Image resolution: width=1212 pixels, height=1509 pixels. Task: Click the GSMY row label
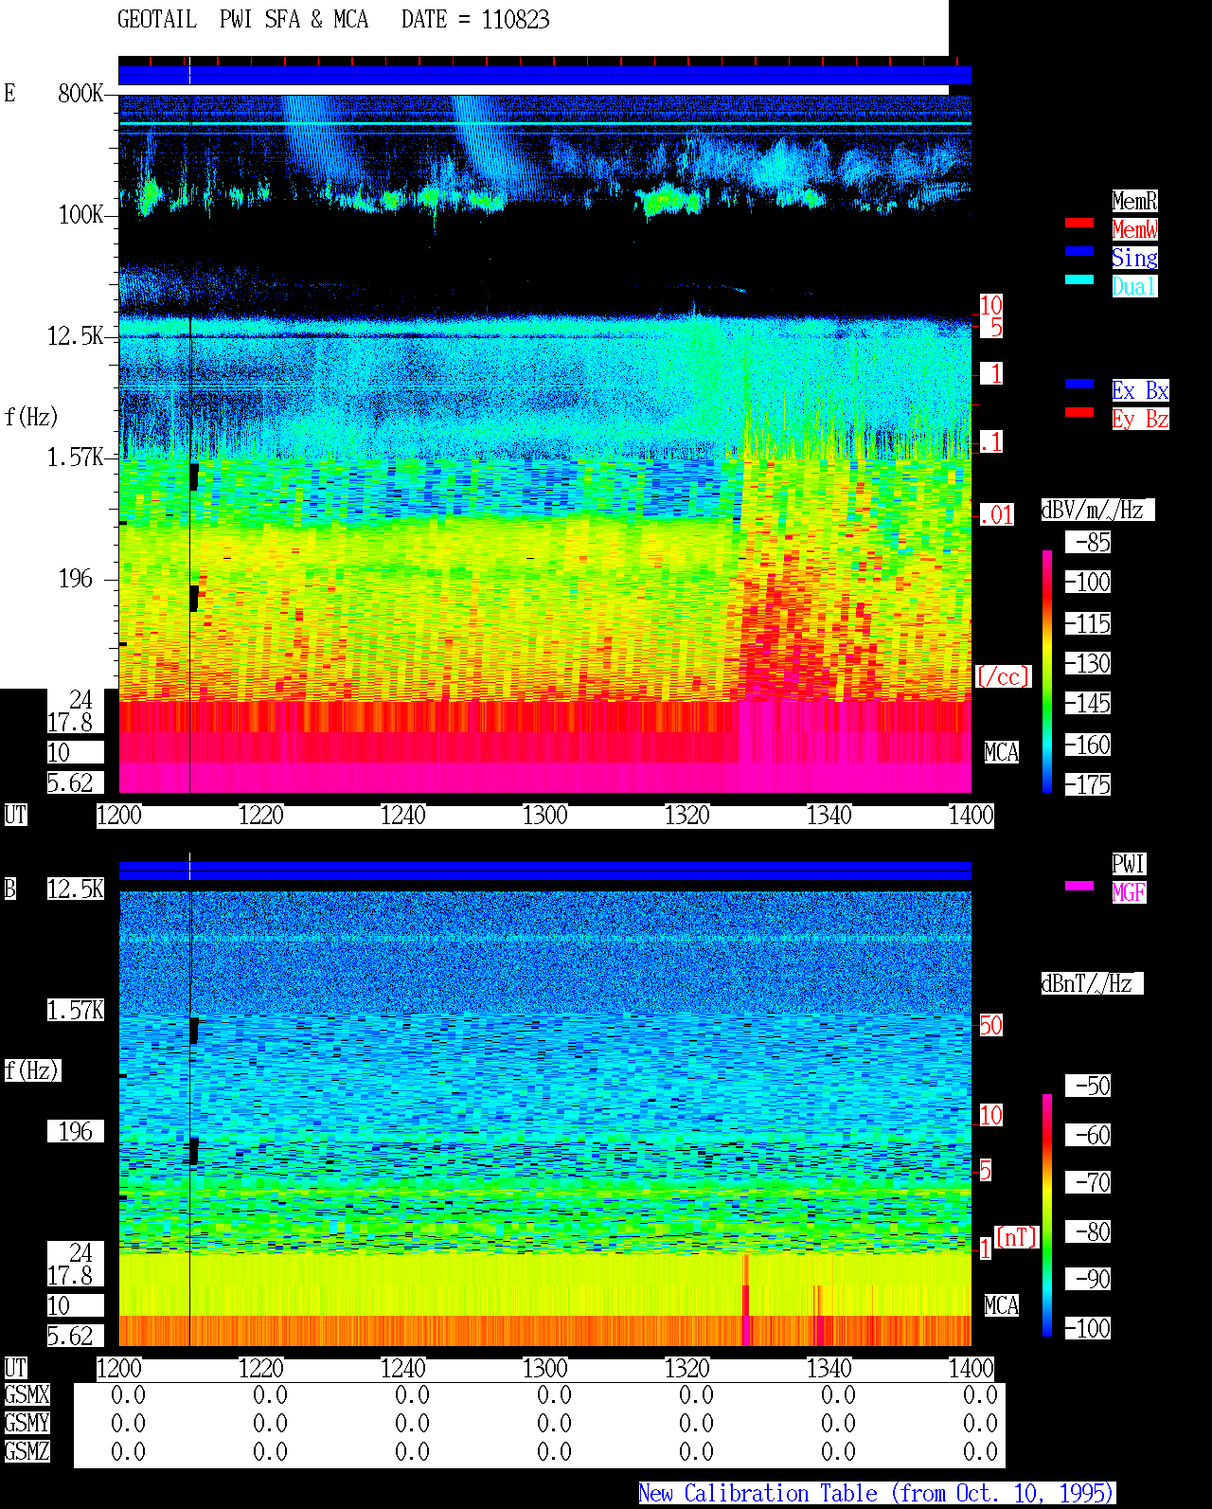point(27,1423)
